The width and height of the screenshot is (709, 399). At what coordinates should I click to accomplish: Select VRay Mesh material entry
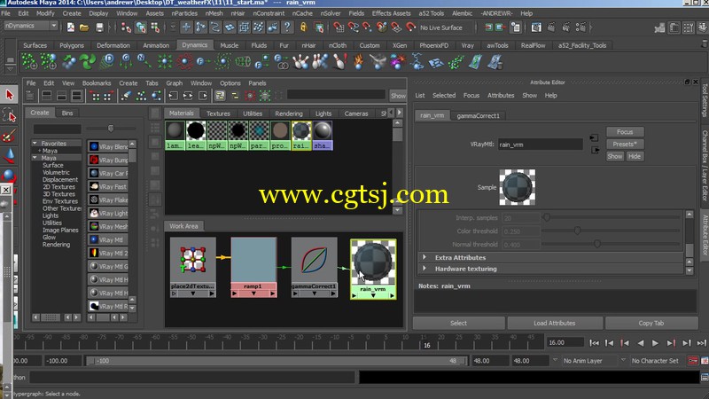pyautogui.click(x=108, y=226)
